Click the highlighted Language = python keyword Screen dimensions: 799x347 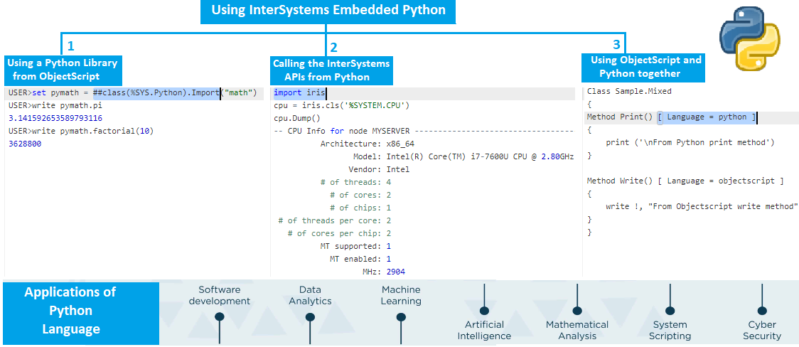[707, 117]
